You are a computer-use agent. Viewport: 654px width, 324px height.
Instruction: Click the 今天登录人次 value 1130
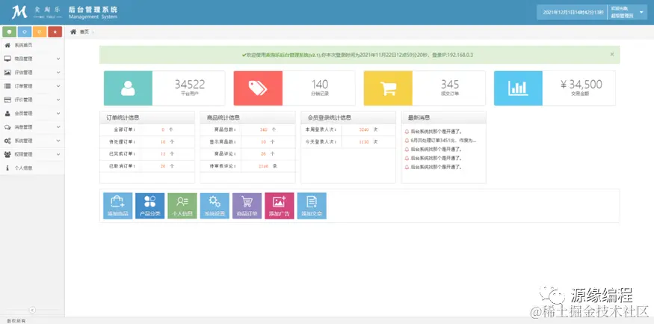(x=364, y=142)
